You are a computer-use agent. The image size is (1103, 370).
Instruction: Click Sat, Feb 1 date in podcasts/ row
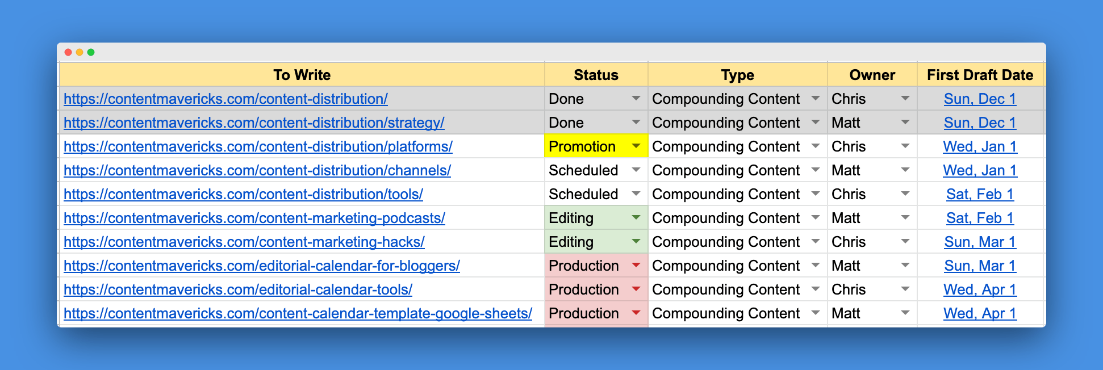click(980, 218)
